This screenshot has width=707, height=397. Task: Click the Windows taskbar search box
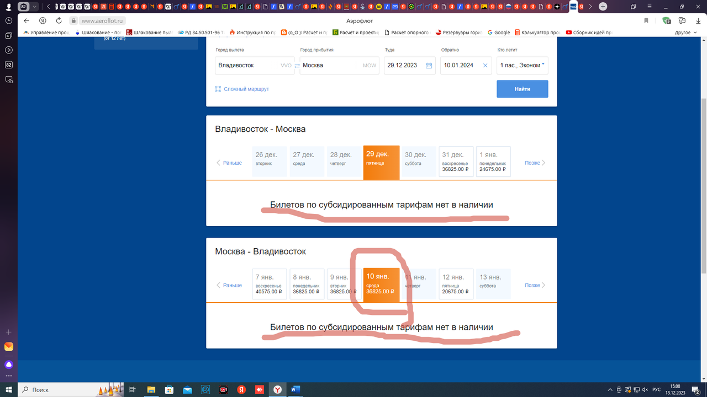click(70, 390)
